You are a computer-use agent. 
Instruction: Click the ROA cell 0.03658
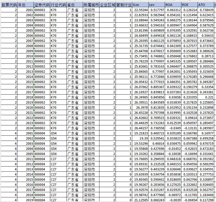[173, 97]
